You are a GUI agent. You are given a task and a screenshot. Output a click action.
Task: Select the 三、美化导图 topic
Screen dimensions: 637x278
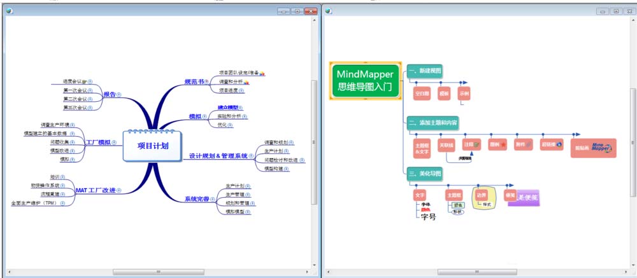coord(424,172)
